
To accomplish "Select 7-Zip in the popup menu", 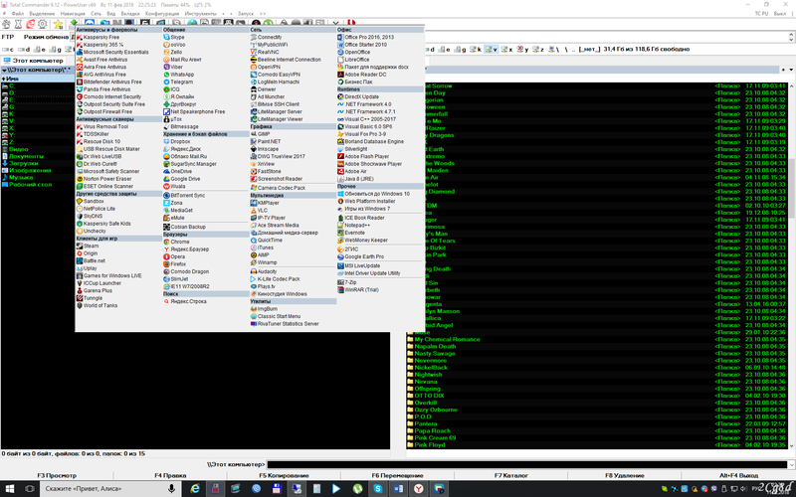I will pyautogui.click(x=347, y=282).
